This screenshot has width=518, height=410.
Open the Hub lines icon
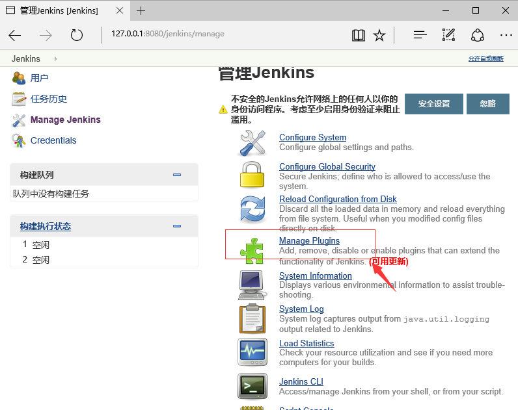point(420,34)
